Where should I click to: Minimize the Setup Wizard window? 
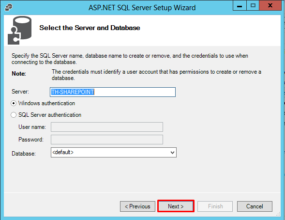pos(240,5)
